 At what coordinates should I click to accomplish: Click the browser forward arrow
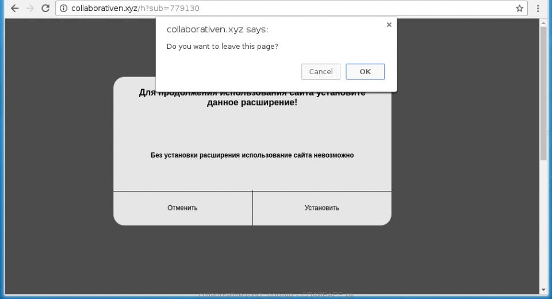click(x=30, y=9)
